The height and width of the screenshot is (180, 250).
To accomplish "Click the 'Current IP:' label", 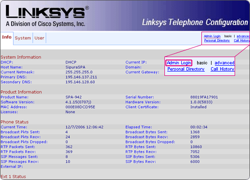I will [136, 62].
